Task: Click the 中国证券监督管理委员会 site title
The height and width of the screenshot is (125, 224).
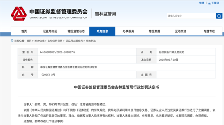Action: pyautogui.click(x=59, y=11)
